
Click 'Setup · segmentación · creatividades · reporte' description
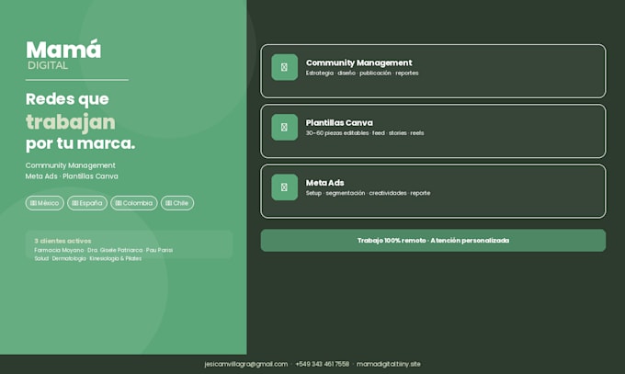[x=368, y=193]
